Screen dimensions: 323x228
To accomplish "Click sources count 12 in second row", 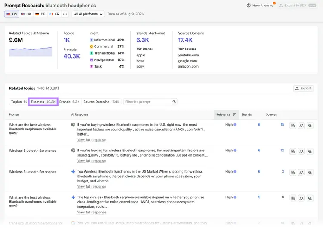I will (282, 151).
